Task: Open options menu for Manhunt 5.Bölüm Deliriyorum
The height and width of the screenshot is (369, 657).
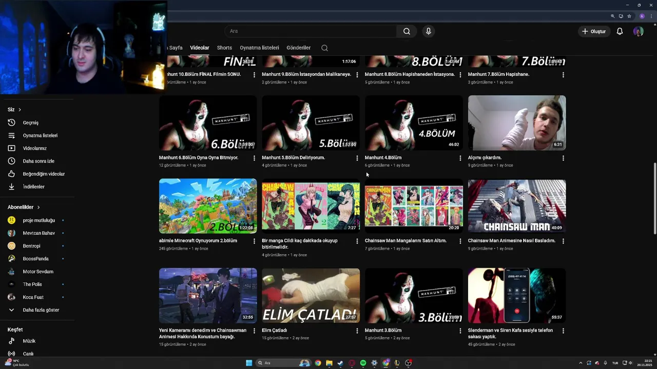Action: (357, 158)
